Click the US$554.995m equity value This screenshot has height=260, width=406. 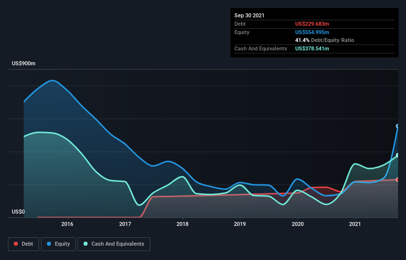[312, 32]
